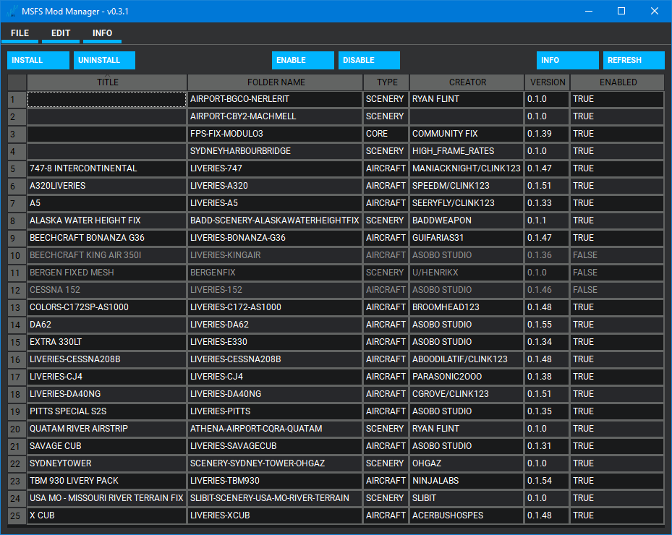Select the A320LIVERIES title cell

[107, 186]
